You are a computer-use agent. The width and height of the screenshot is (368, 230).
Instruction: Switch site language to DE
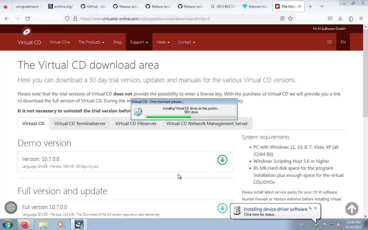tap(329, 42)
